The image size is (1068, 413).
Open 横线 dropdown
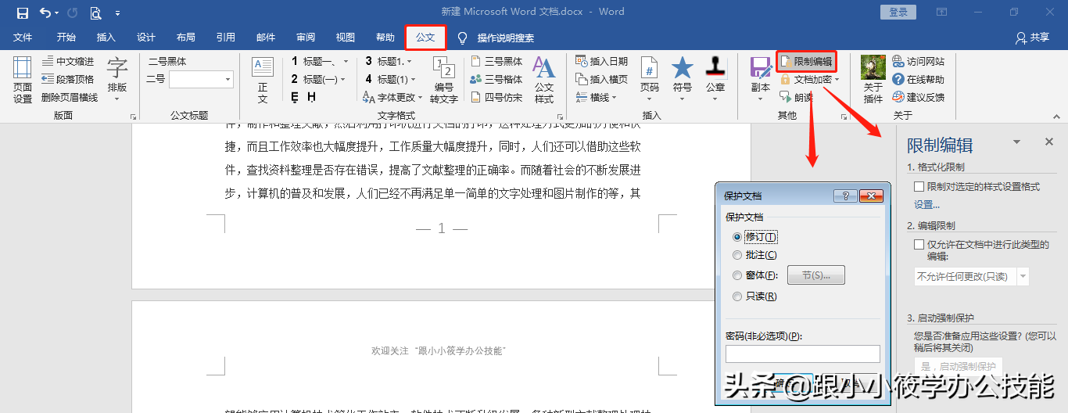pos(597,97)
